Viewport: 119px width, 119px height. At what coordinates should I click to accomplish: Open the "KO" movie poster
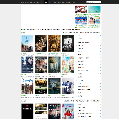pos(54,65)
